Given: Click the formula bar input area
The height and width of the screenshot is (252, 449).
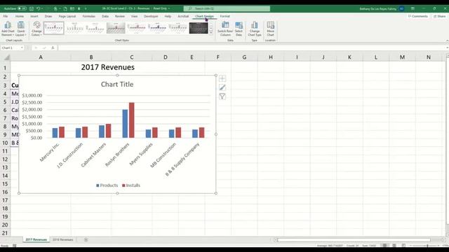Looking at the screenshot, I should click(x=251, y=48).
